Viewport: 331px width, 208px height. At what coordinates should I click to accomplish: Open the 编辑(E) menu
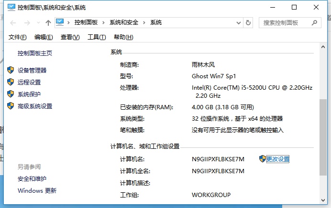pyautogui.click(x=44, y=37)
